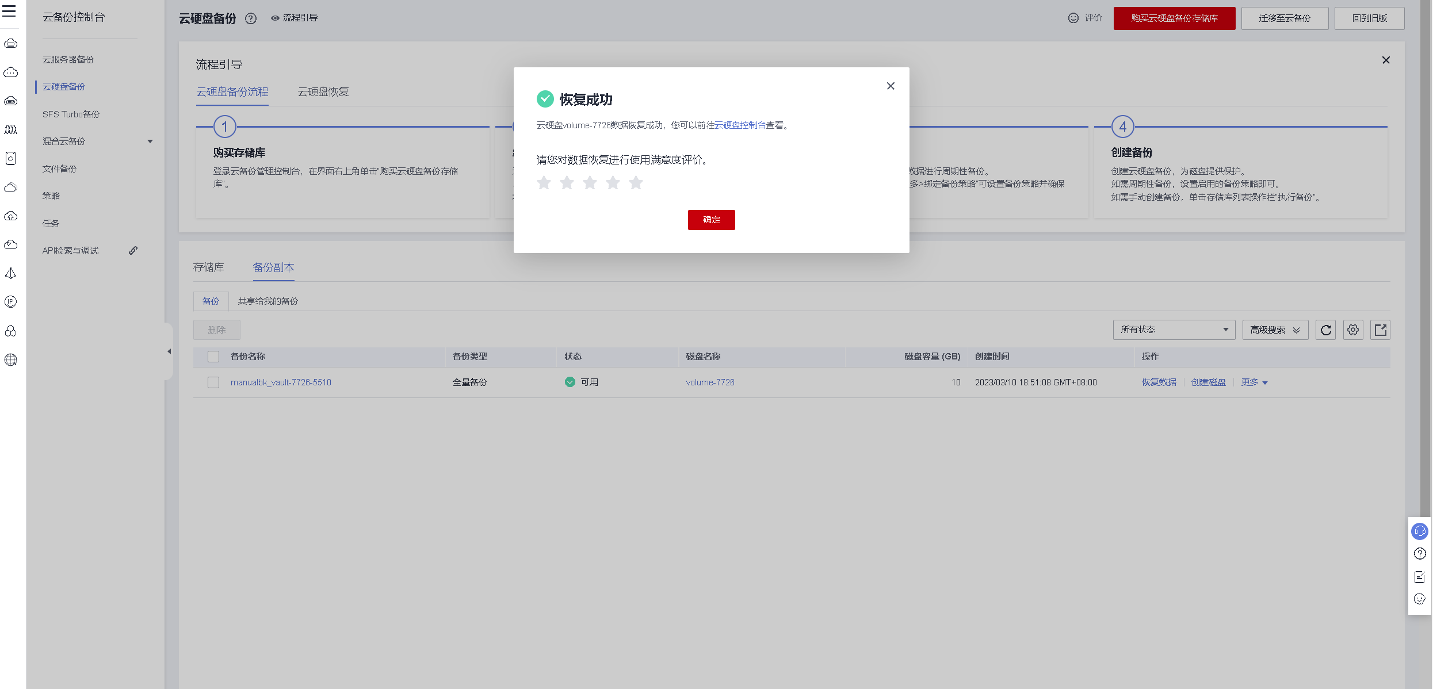Click help question mark next to 云硬盘备份

(x=251, y=18)
